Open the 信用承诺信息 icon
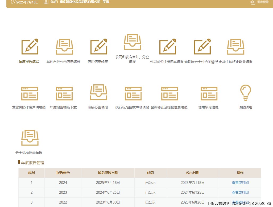The image size is (273, 207). [209, 93]
